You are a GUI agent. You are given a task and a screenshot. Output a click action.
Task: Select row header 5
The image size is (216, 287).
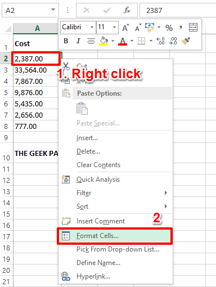(6, 92)
